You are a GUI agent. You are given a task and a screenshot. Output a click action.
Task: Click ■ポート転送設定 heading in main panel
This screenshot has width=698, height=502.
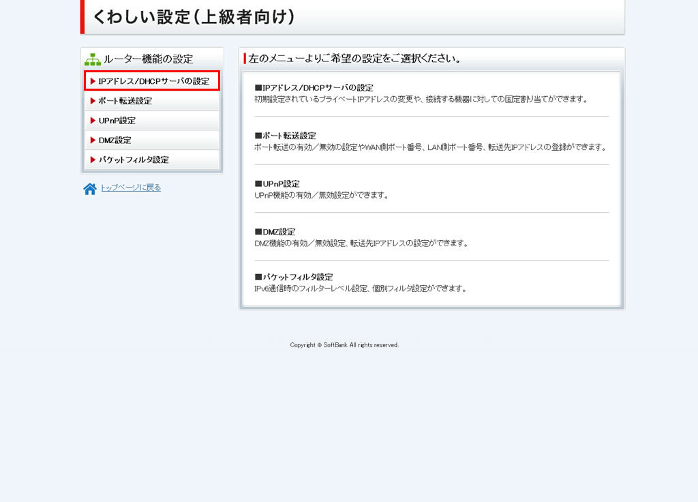pyautogui.click(x=285, y=136)
